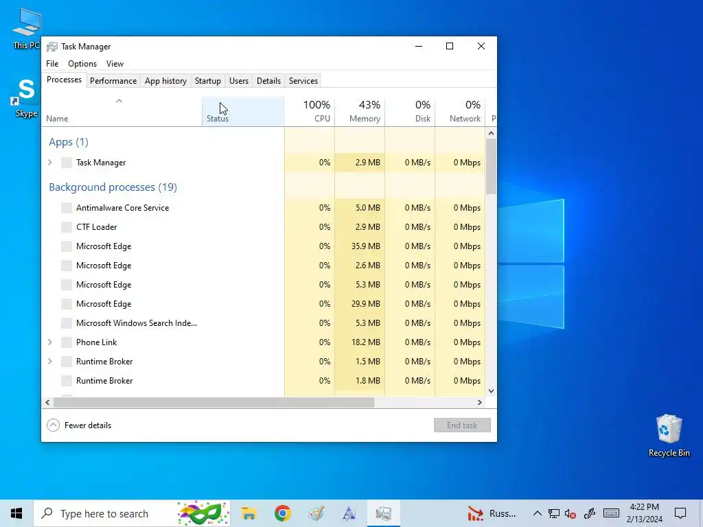
Task: Switch to the Performance tab
Action: (x=113, y=81)
